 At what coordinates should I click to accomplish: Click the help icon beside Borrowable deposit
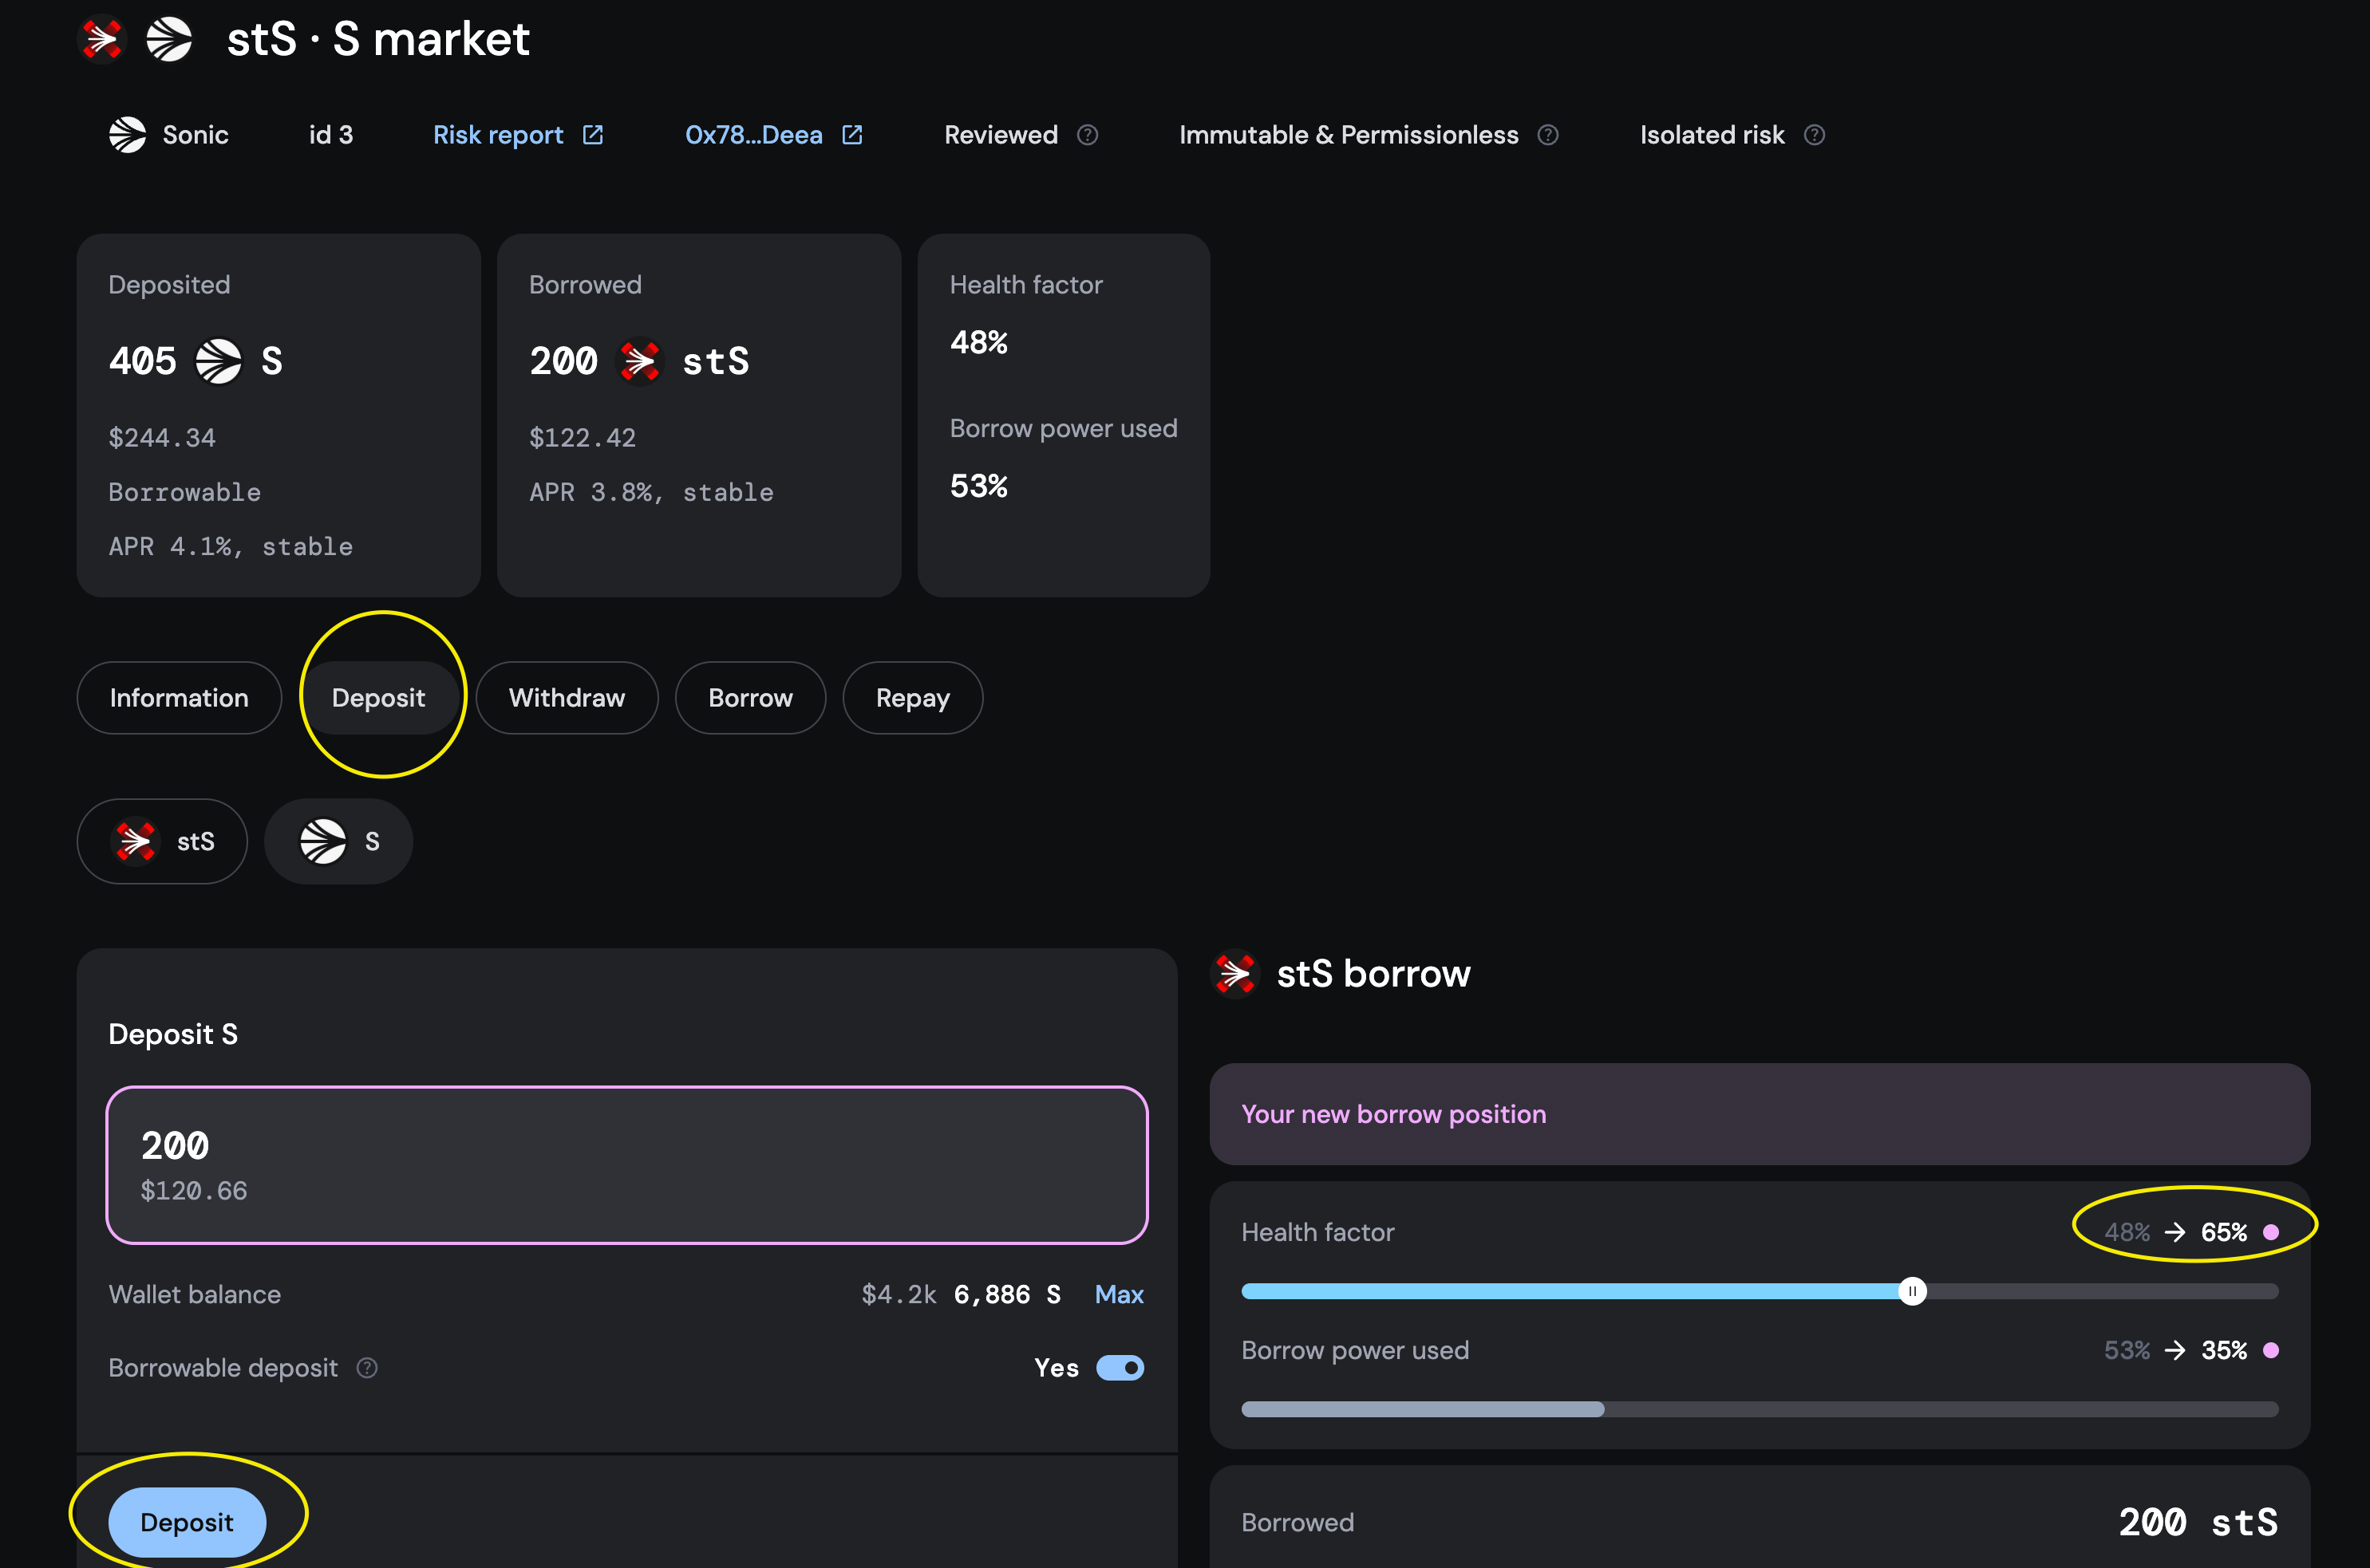point(367,1367)
